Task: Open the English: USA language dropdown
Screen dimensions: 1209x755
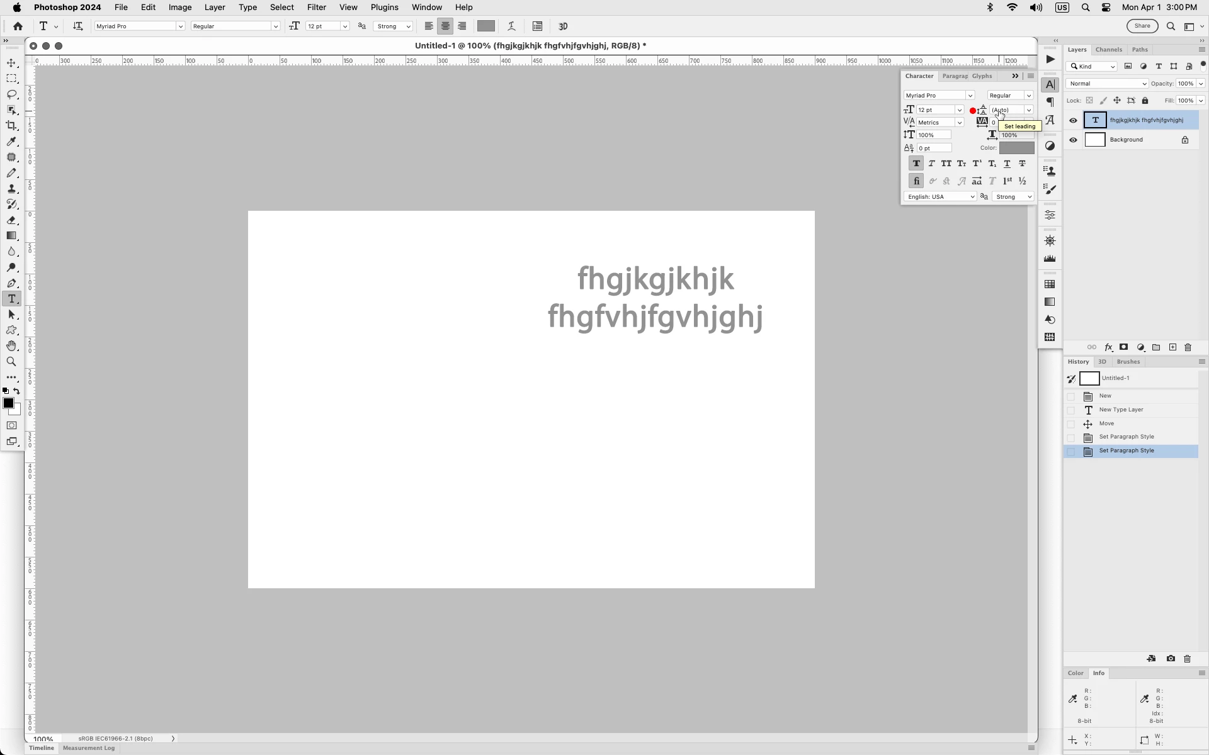Action: (940, 197)
